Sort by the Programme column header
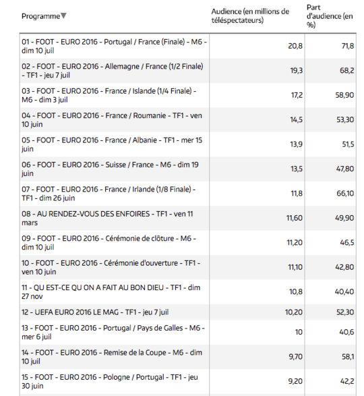 [40, 16]
